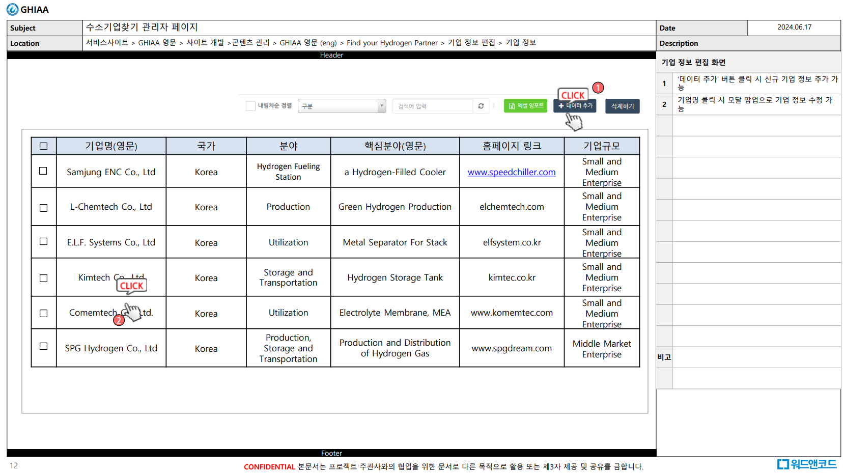Click the refresh icon next to search box

point(481,106)
